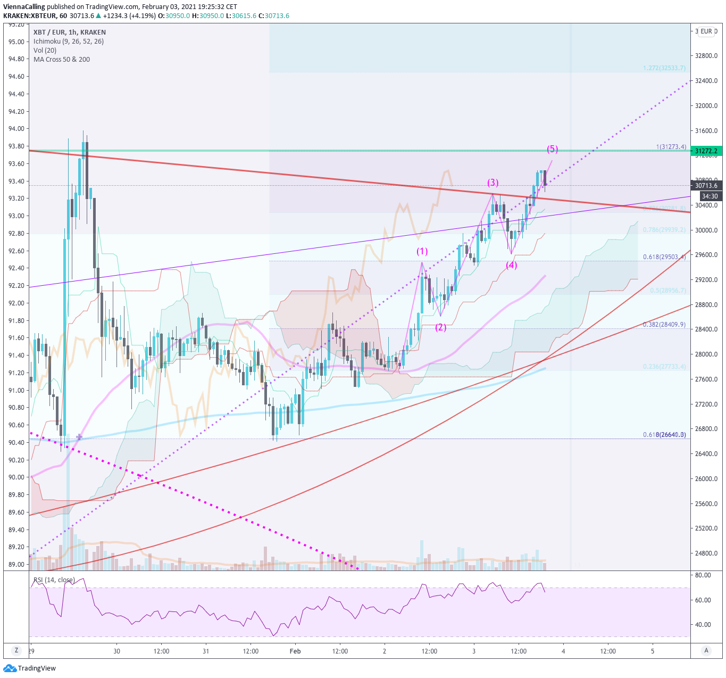Select Fibonacci level 0.382(28409.9) label
Viewport: 726px width, 678px height.
[664, 325]
